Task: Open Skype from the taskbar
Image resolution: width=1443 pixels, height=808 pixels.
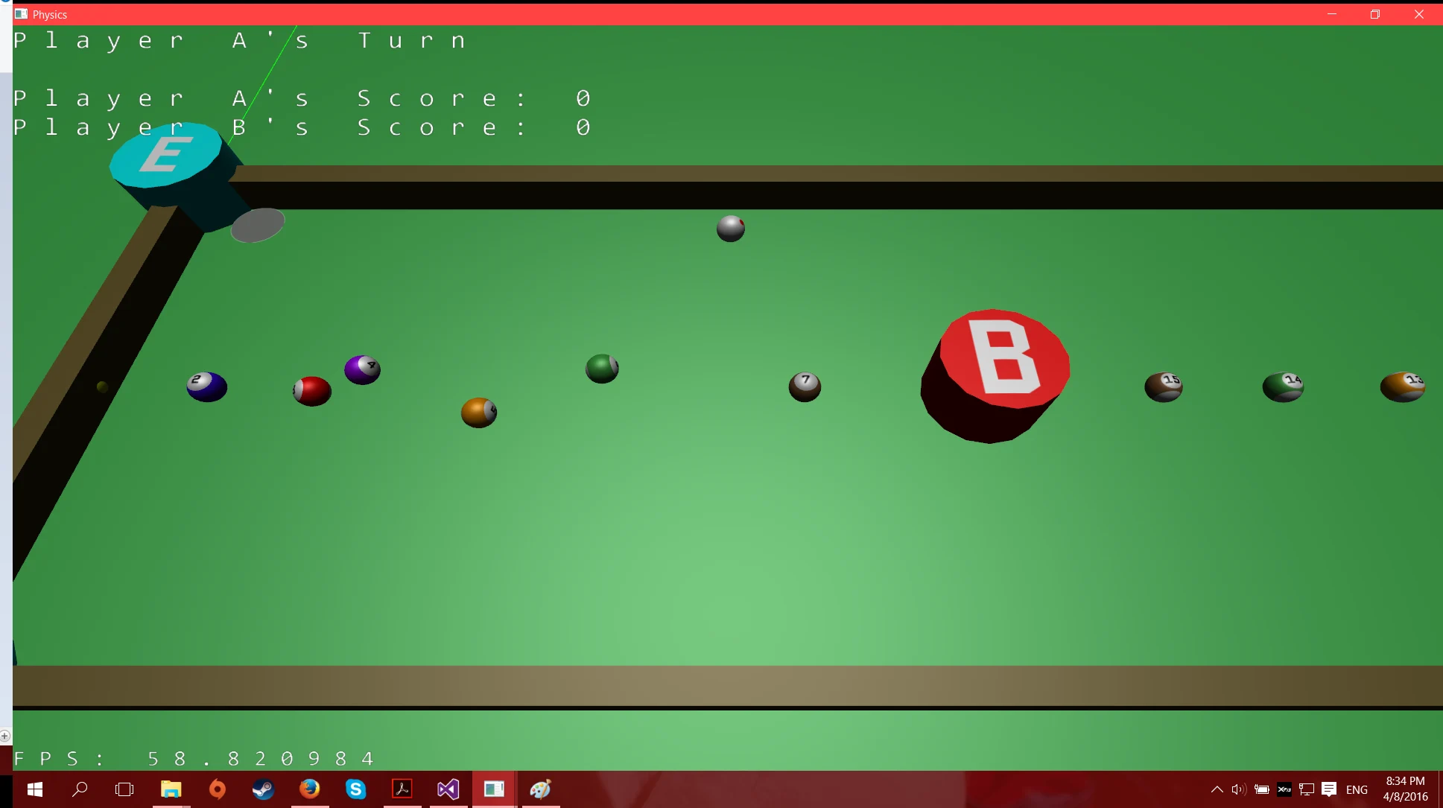Action: click(356, 789)
